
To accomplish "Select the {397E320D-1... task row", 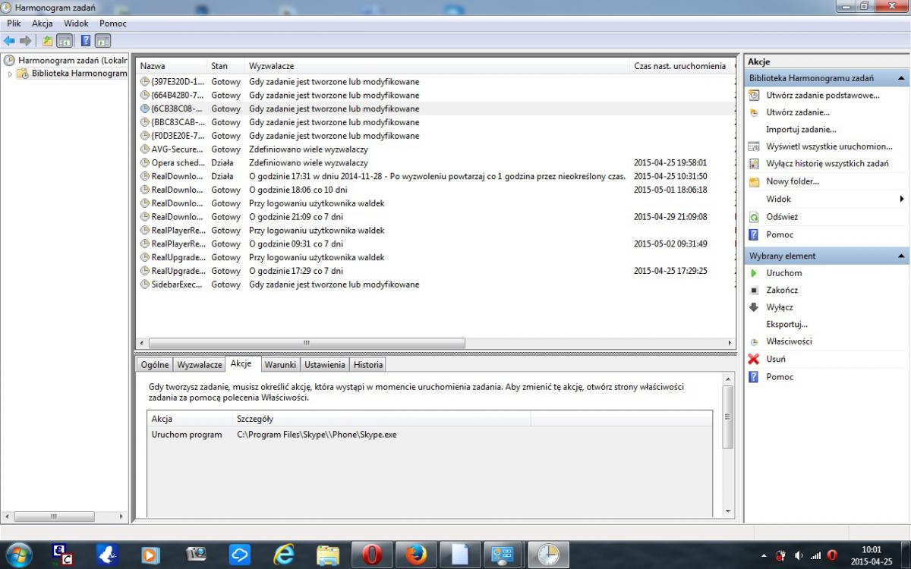I will coord(435,82).
